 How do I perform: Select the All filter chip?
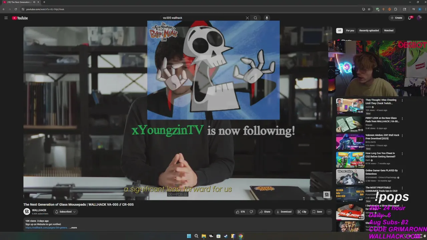(339, 31)
